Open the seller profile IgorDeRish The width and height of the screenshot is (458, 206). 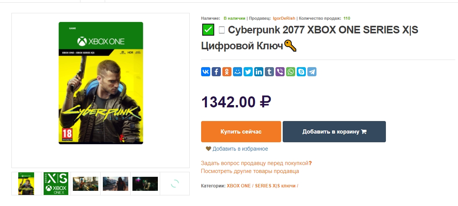point(284,18)
